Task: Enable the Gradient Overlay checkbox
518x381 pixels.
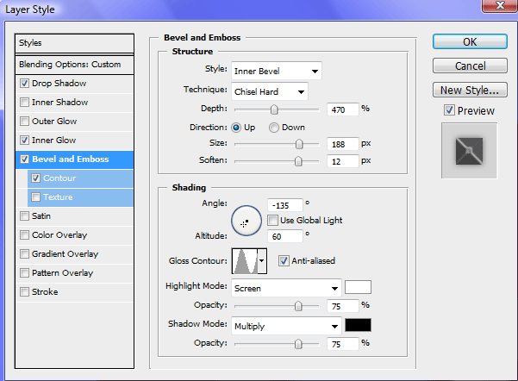Action: click(24, 254)
